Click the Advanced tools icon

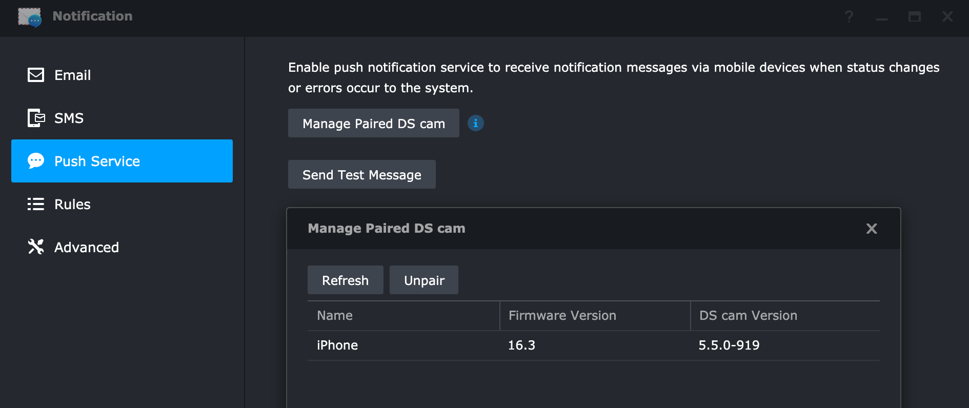tap(36, 247)
